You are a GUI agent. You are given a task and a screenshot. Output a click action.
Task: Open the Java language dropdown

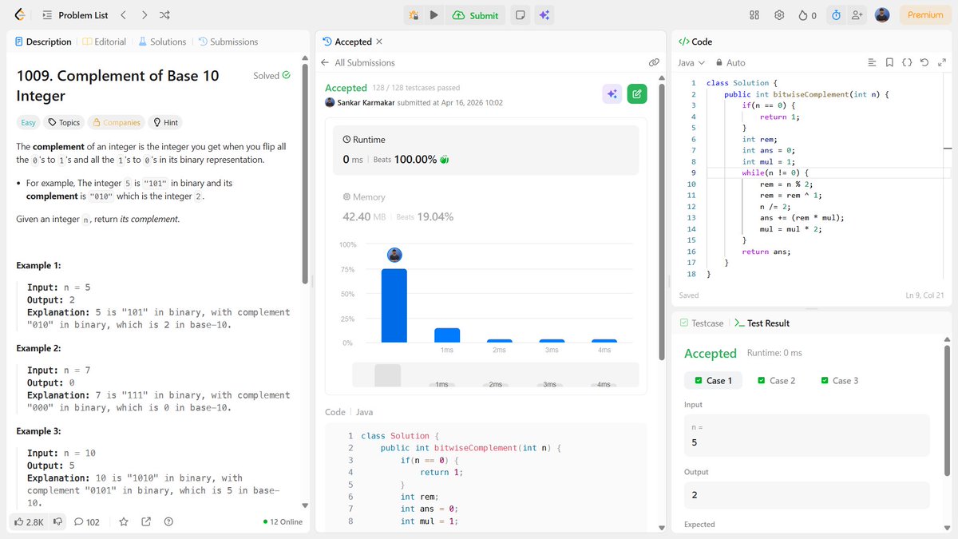691,62
